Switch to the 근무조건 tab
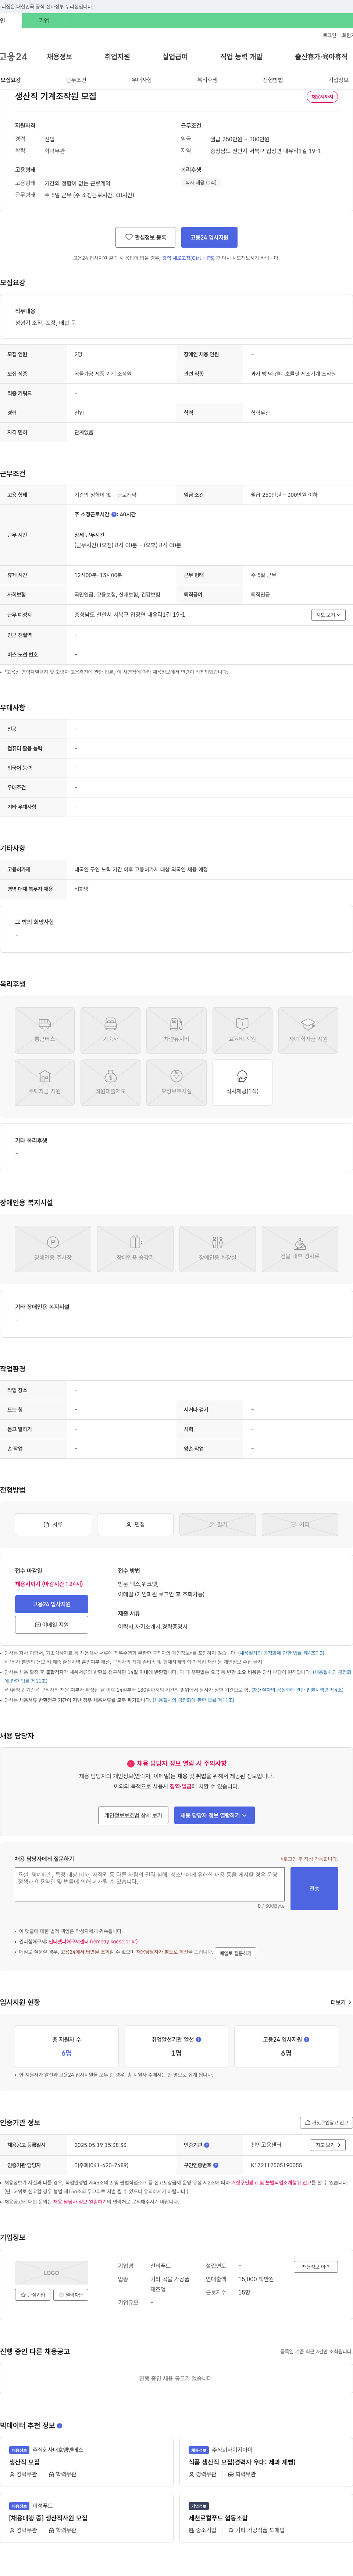The image size is (353, 2576). pos(76,80)
